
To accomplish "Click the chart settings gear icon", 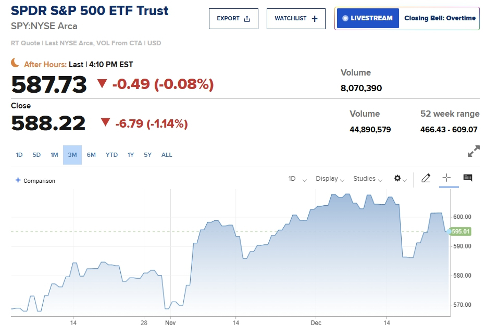I will (x=397, y=178).
